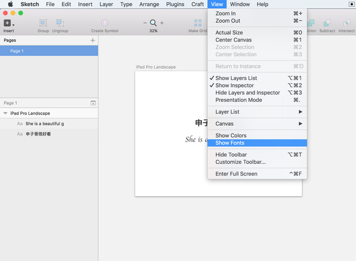Add a new page with plus icon

(x=93, y=40)
